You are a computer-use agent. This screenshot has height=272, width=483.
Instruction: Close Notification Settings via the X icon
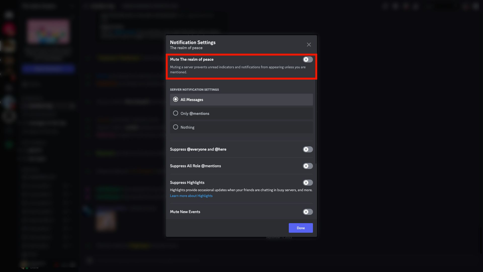[x=309, y=45]
